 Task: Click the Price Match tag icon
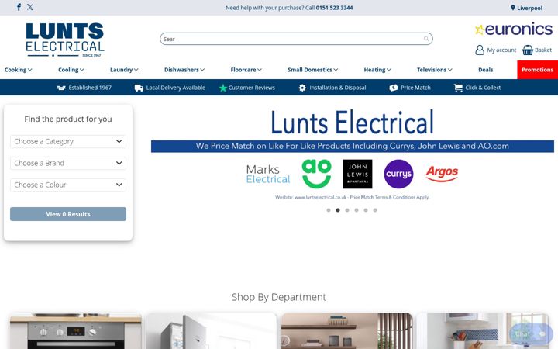click(393, 88)
